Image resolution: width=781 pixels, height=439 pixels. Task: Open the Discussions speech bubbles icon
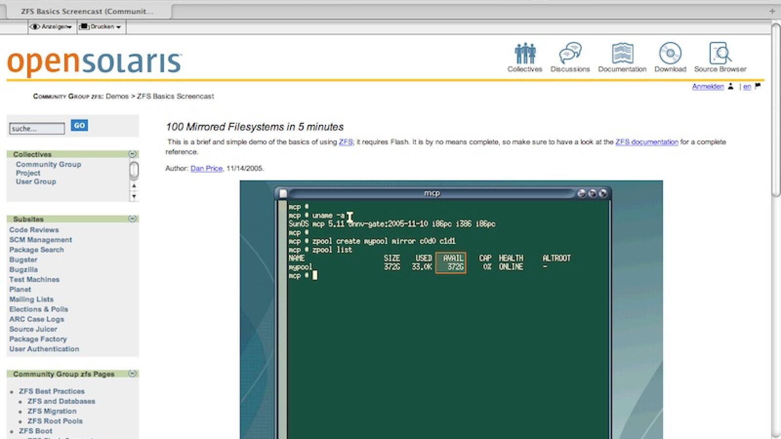click(570, 54)
